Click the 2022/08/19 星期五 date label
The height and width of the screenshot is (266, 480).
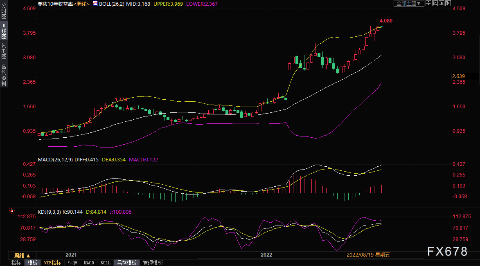368,255
